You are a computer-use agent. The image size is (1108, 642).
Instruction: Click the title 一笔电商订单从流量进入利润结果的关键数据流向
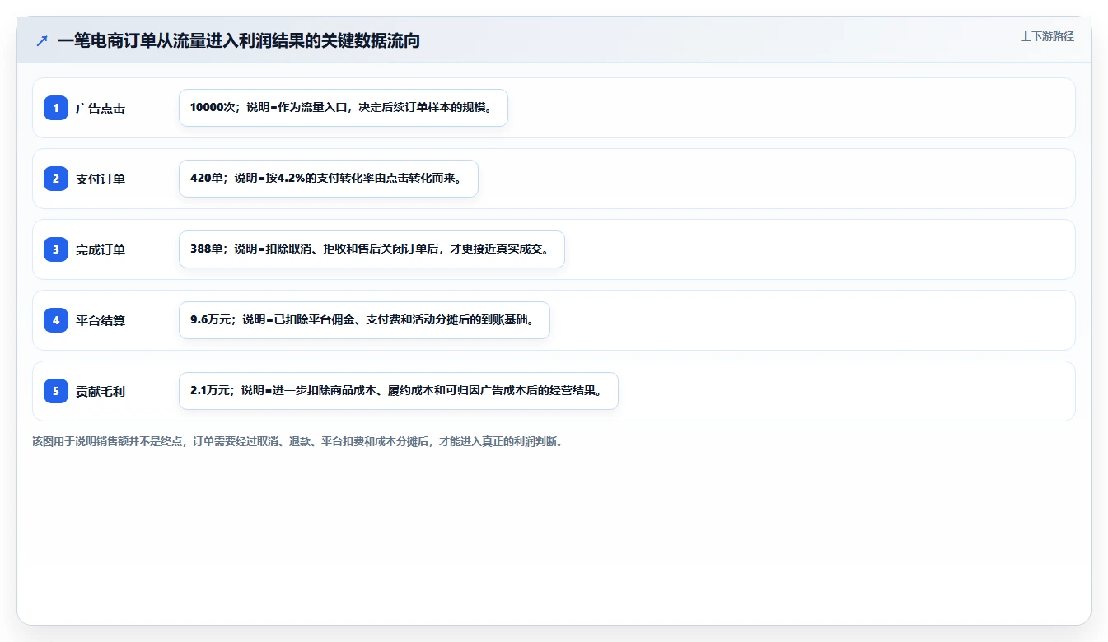click(x=239, y=40)
